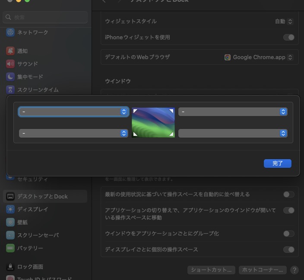Screen dimensions: 304x280
Task: Toggle iPhoneウィジェットを使用 switch
Action: (x=288, y=38)
